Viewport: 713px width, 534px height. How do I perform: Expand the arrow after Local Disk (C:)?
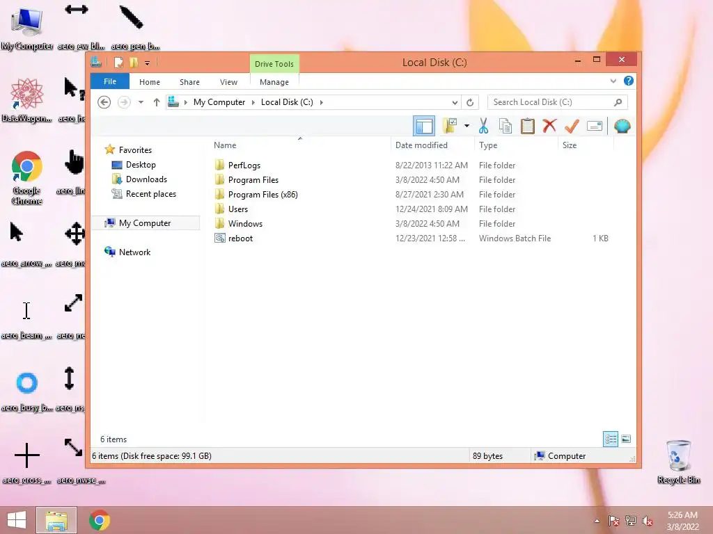pyautogui.click(x=322, y=102)
